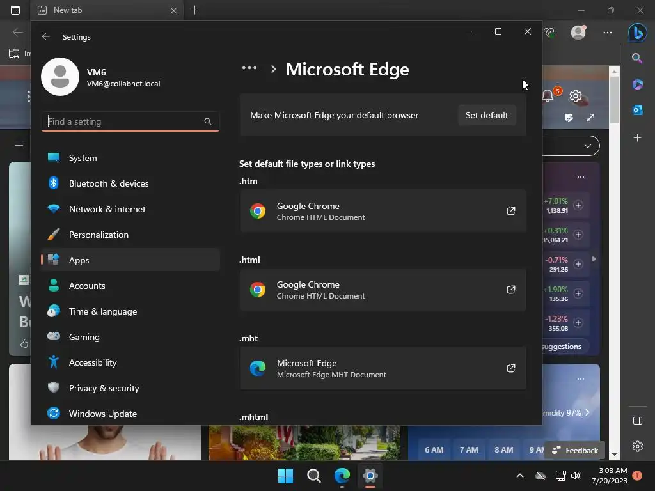Open the clock showing 3:03 AM

coord(610,476)
